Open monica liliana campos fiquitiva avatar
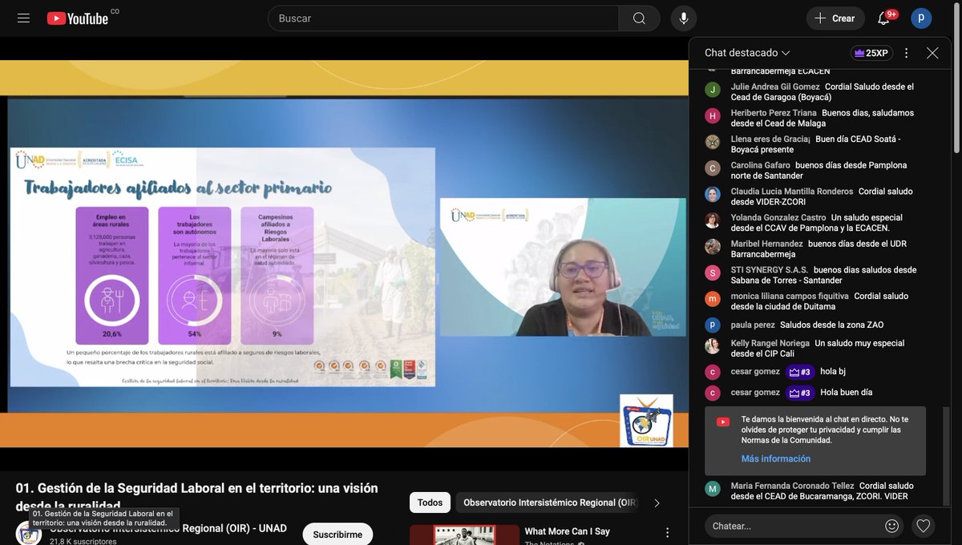 pos(713,299)
